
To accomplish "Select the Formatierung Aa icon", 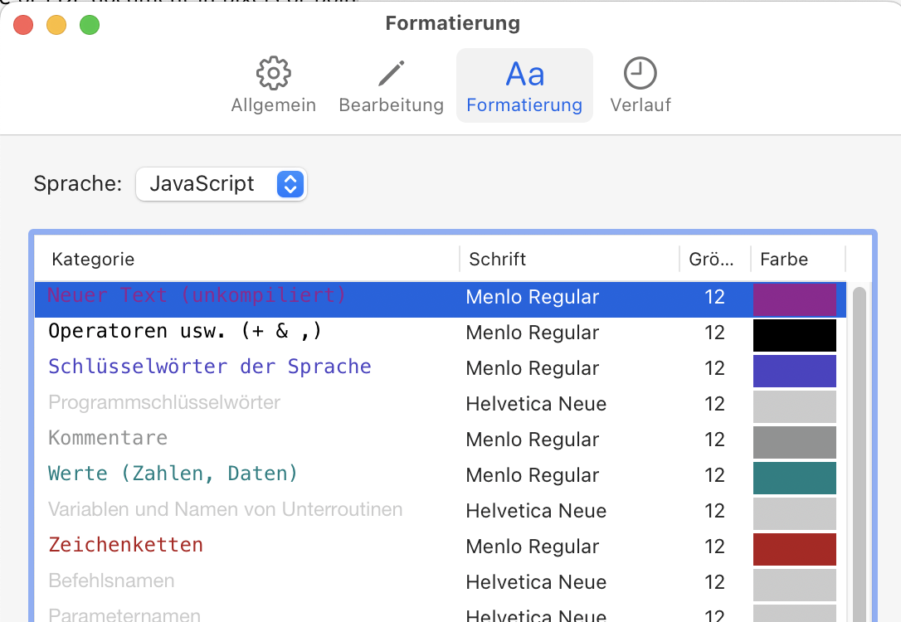I will [x=524, y=85].
